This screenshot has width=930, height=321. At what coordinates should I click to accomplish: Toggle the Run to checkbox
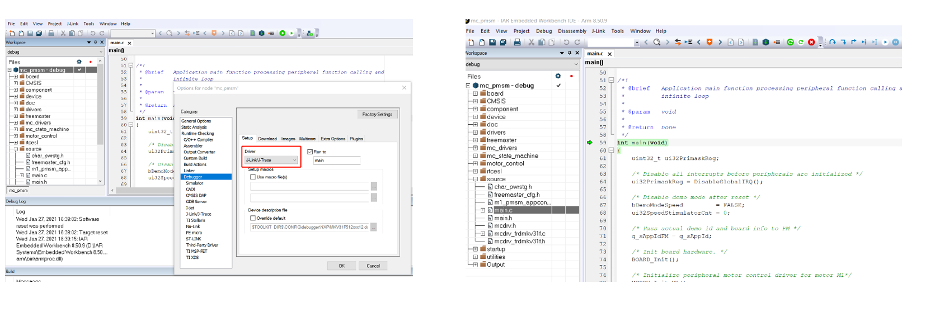(x=310, y=152)
